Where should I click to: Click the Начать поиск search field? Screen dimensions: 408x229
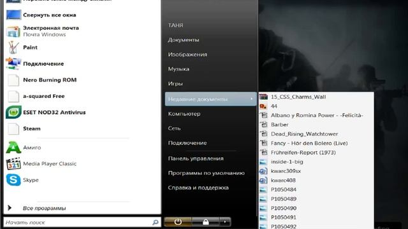click(82, 222)
